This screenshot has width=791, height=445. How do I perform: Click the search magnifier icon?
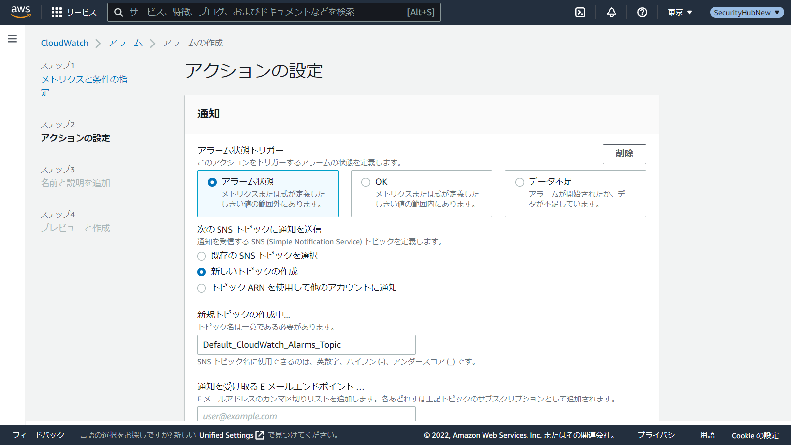119,12
